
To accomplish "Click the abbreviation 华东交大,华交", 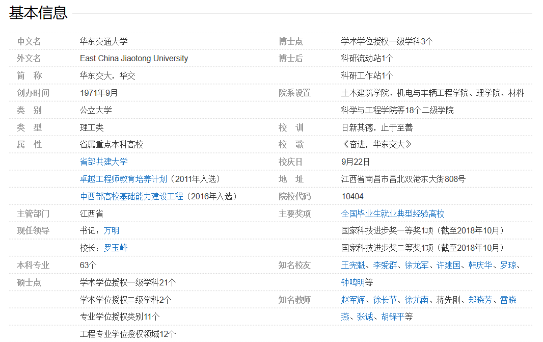I will [107, 75].
